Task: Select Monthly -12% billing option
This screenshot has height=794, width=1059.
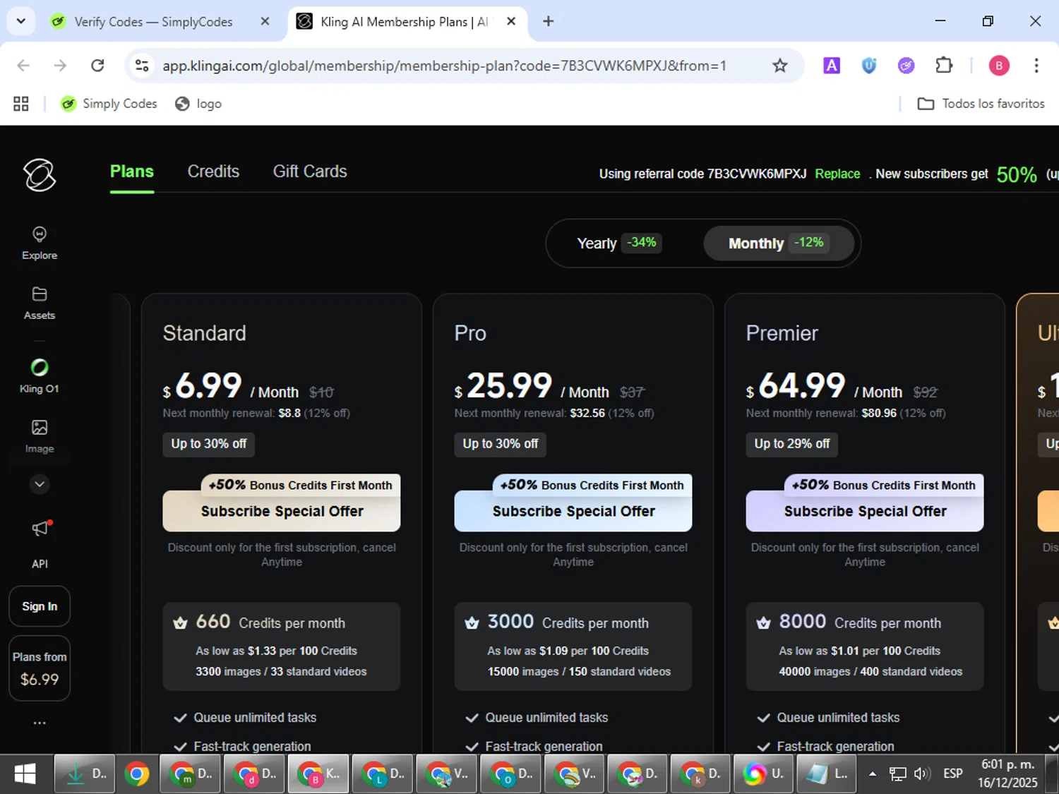Action: coord(778,243)
